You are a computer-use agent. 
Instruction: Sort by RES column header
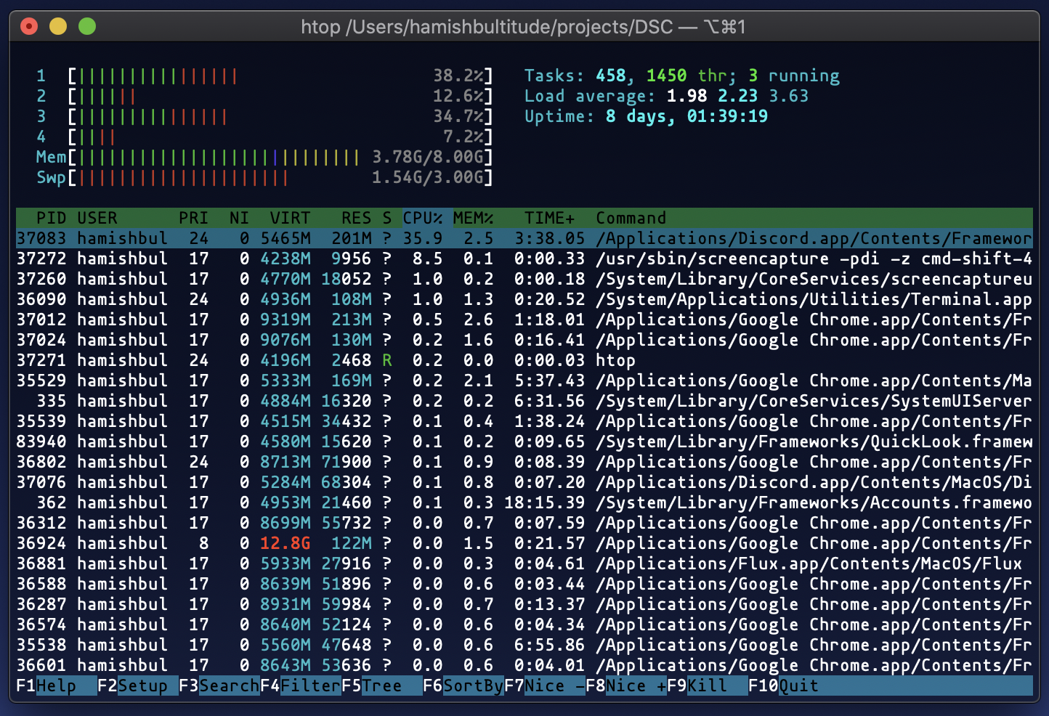tap(356, 218)
